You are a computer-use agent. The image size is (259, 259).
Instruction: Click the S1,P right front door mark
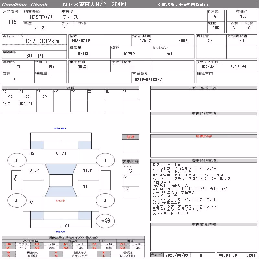[87, 170]
